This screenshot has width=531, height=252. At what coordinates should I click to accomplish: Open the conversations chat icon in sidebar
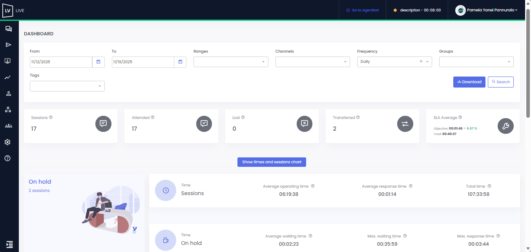9,29
